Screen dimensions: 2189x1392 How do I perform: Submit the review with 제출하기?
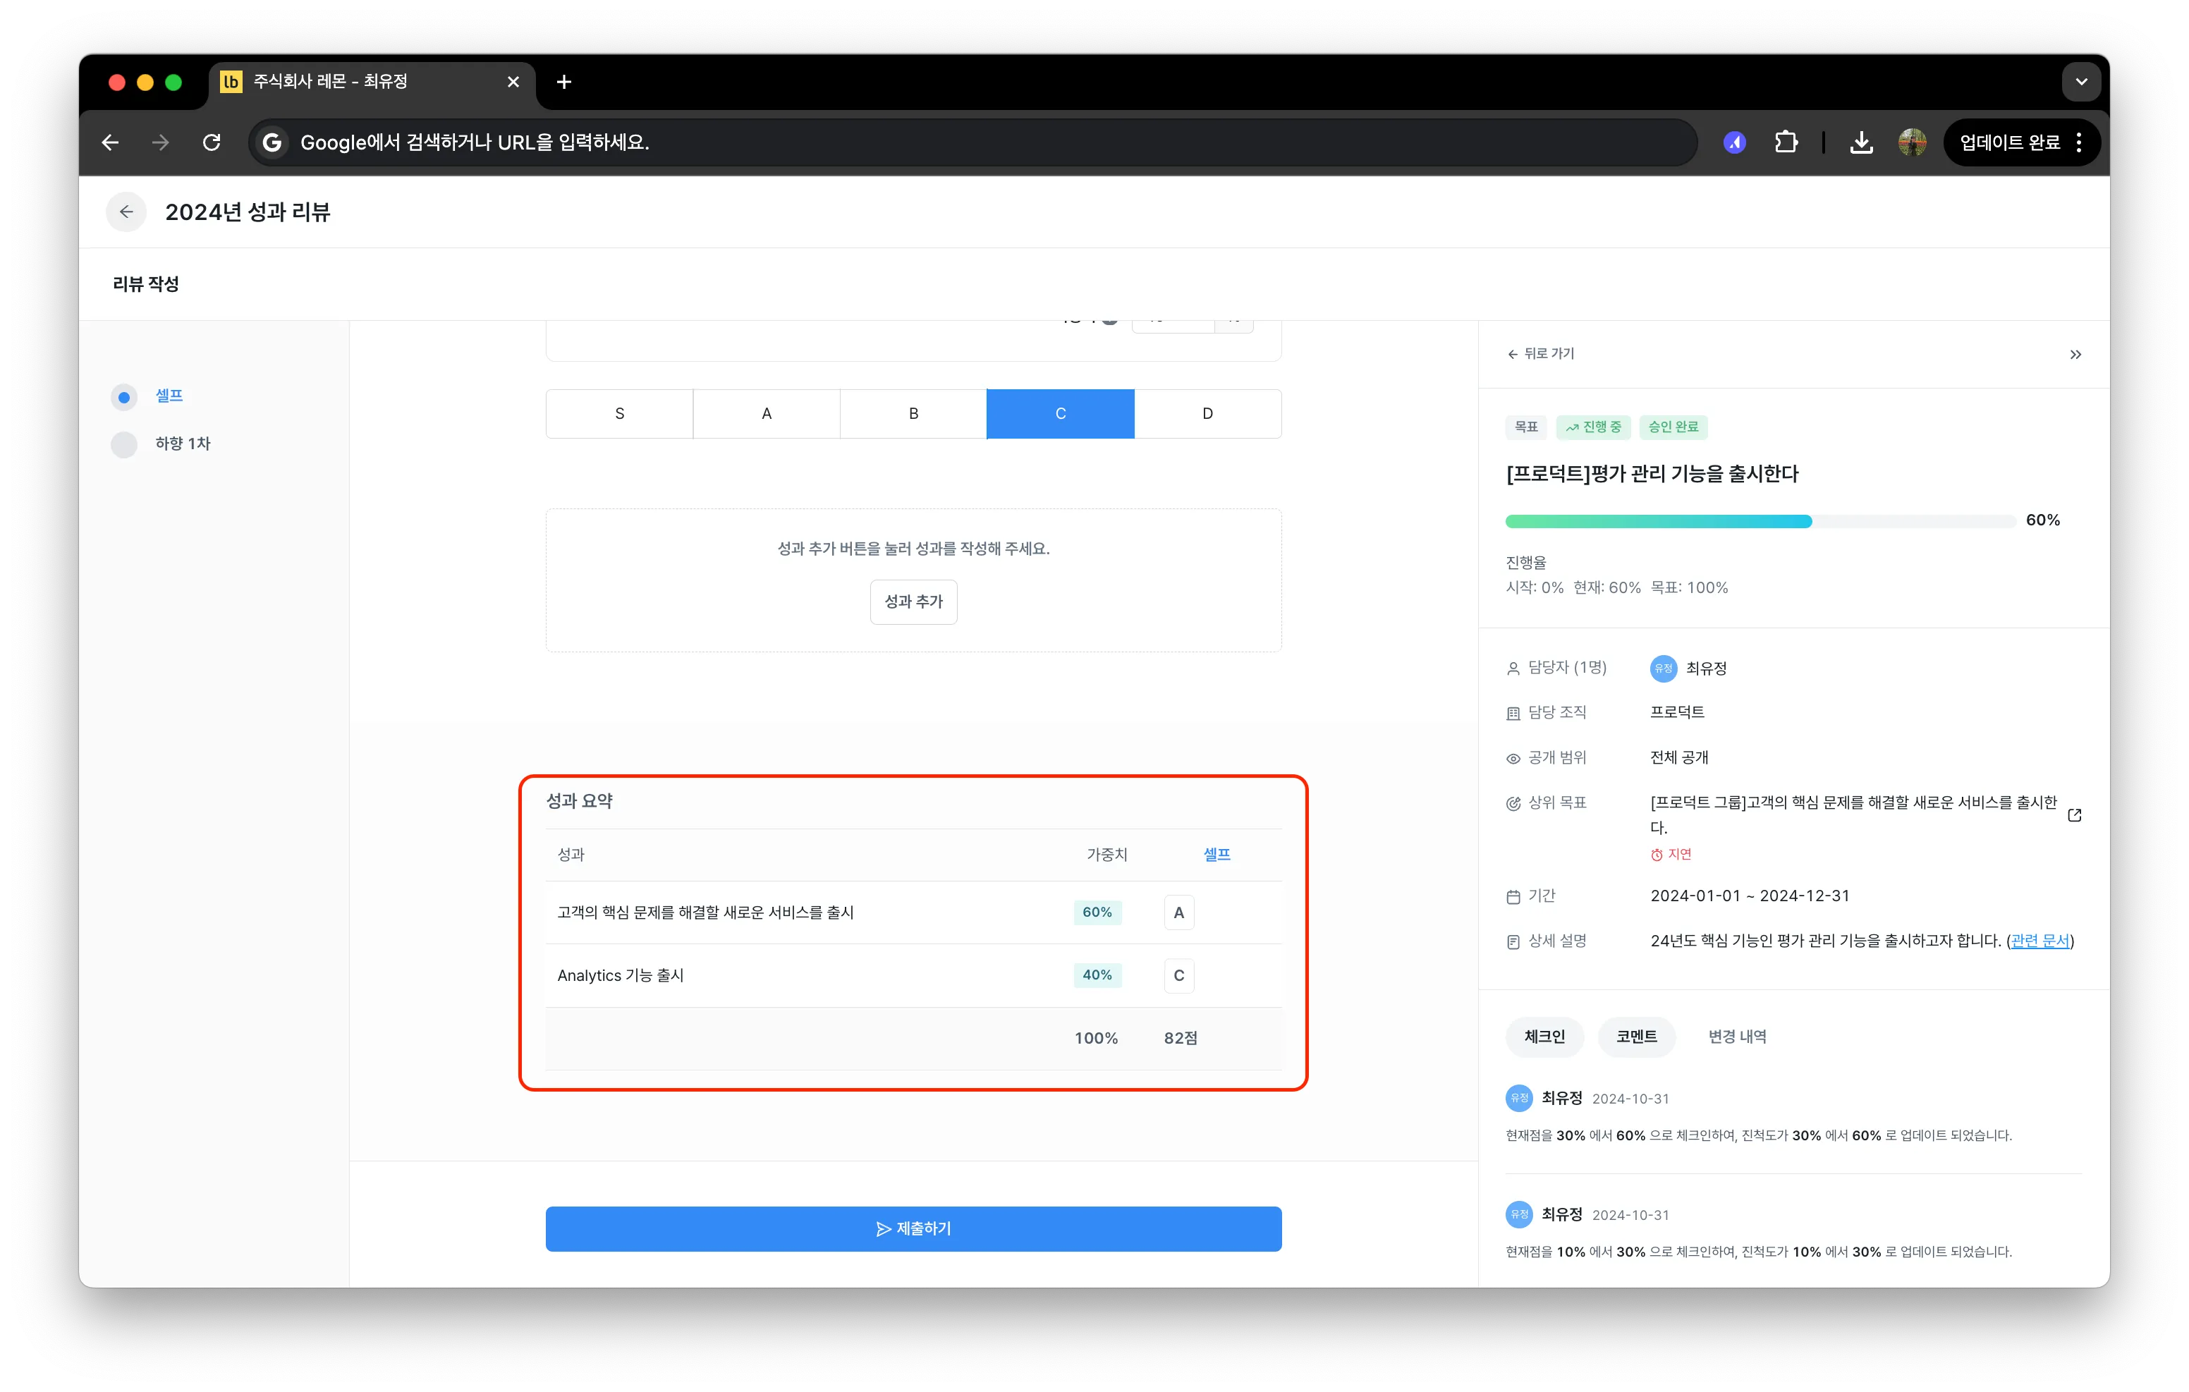point(913,1229)
